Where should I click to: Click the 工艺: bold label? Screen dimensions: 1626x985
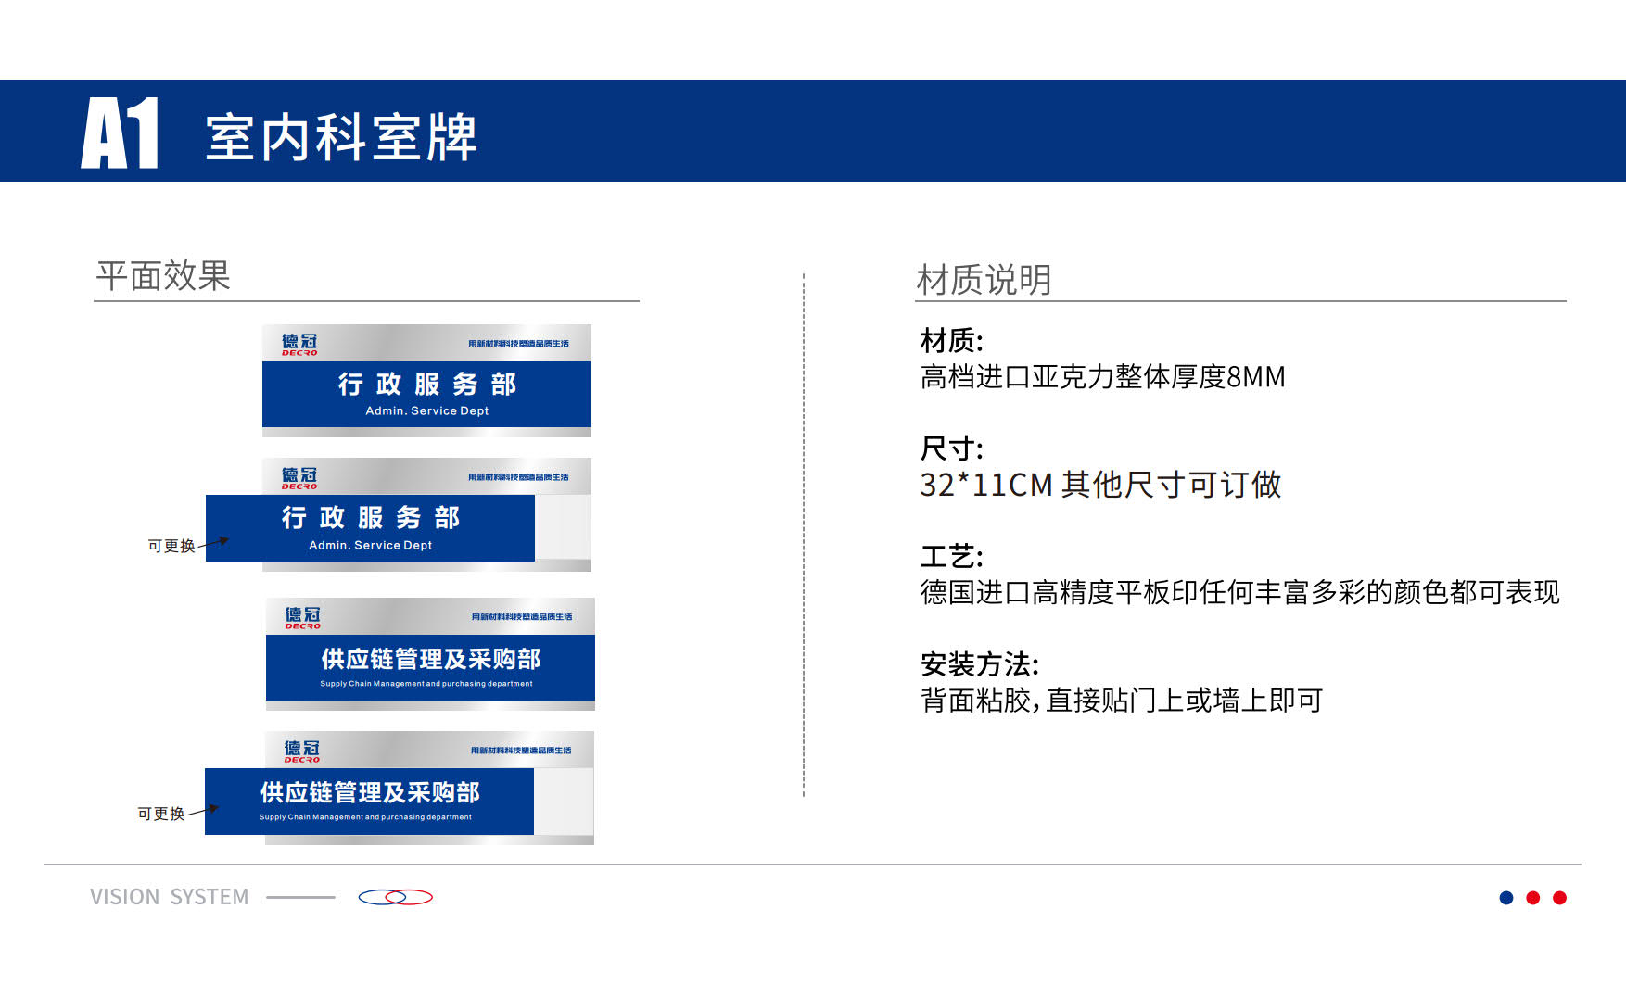click(951, 557)
